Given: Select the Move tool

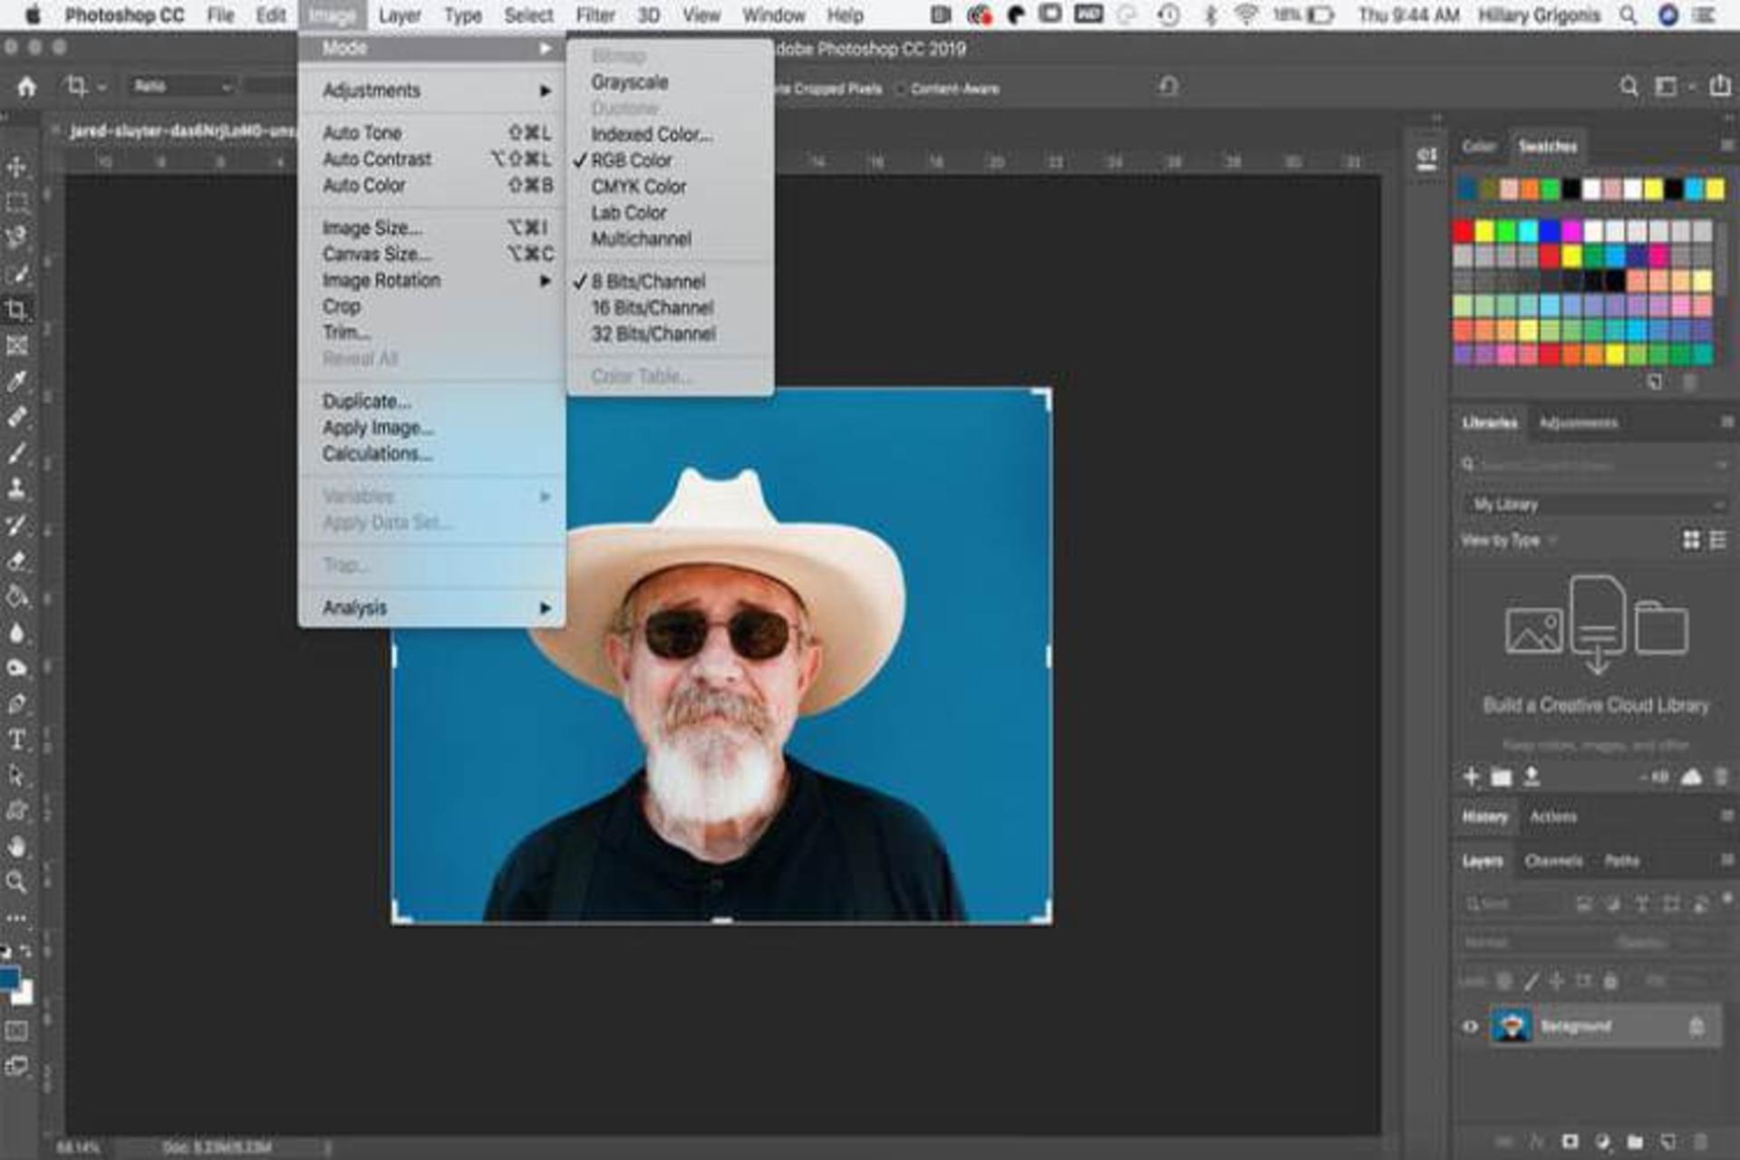Looking at the screenshot, I should click(x=16, y=167).
